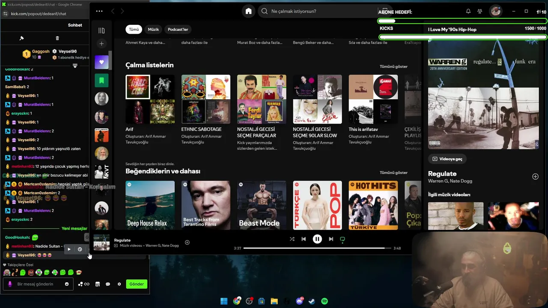Viewport: 548px width, 308px height.
Task: Open Discord from the taskbar
Action: pyautogui.click(x=300, y=301)
